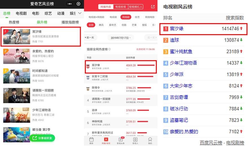Open the 2019年7月17日 date dropdown
The height and width of the screenshot is (146, 252).
click(x=120, y=38)
